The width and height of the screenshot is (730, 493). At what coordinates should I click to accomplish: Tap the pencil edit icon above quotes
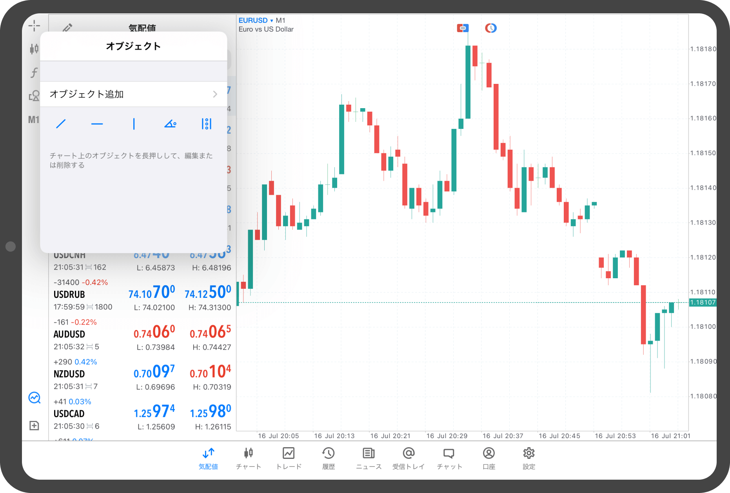pos(67,28)
